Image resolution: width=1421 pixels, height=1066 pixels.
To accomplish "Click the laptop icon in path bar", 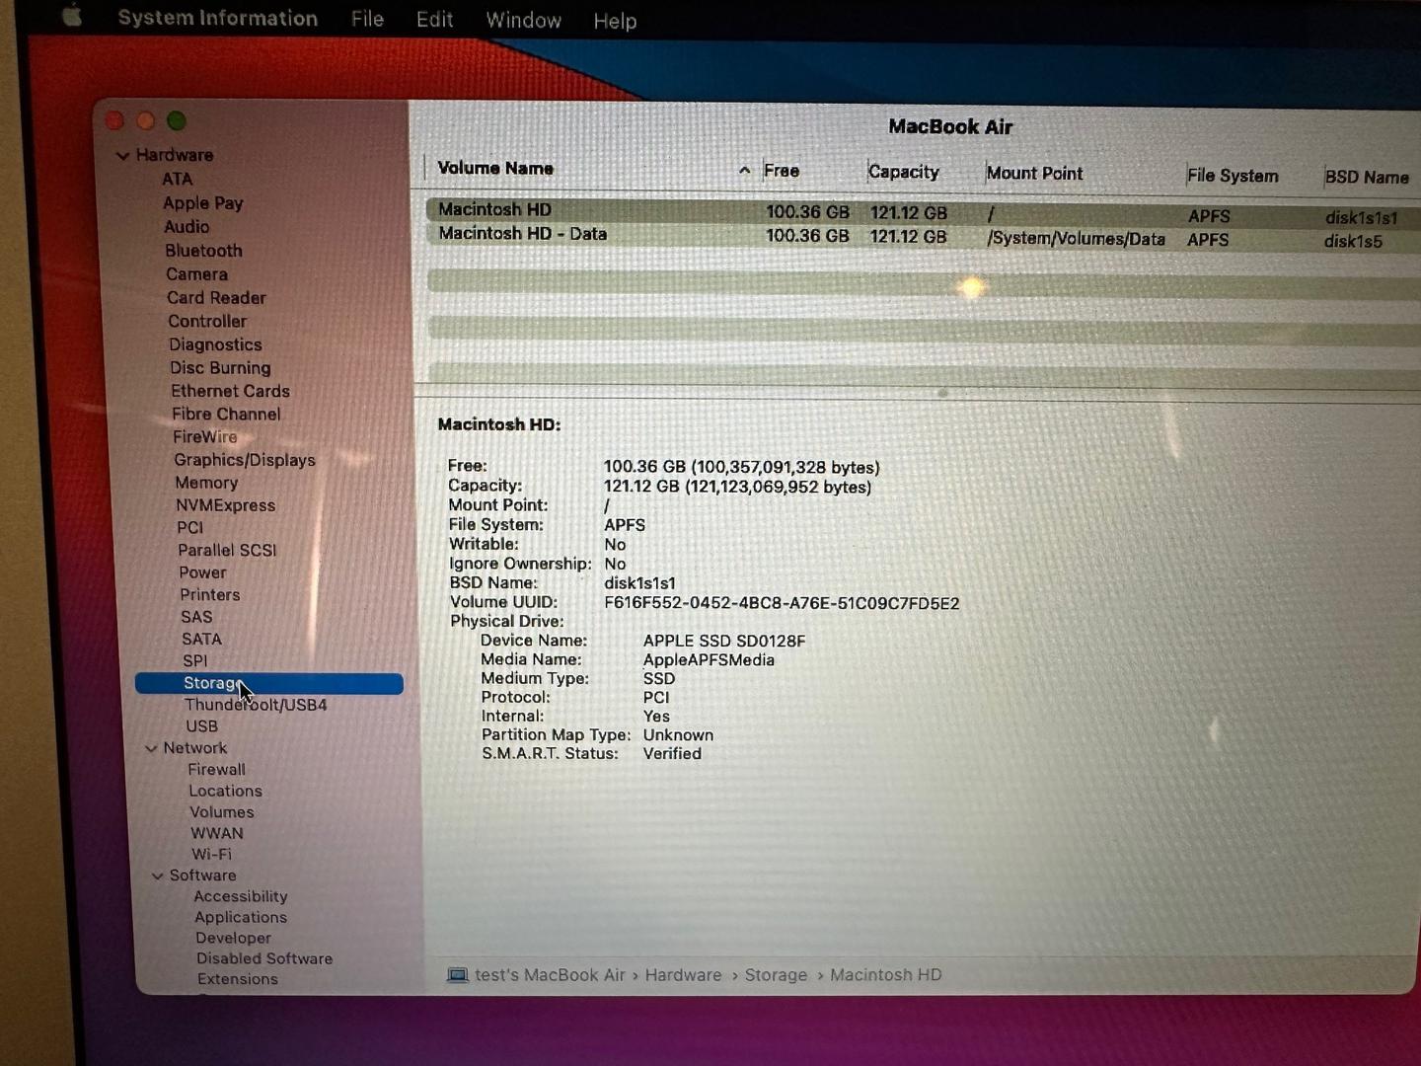I will pyautogui.click(x=457, y=975).
